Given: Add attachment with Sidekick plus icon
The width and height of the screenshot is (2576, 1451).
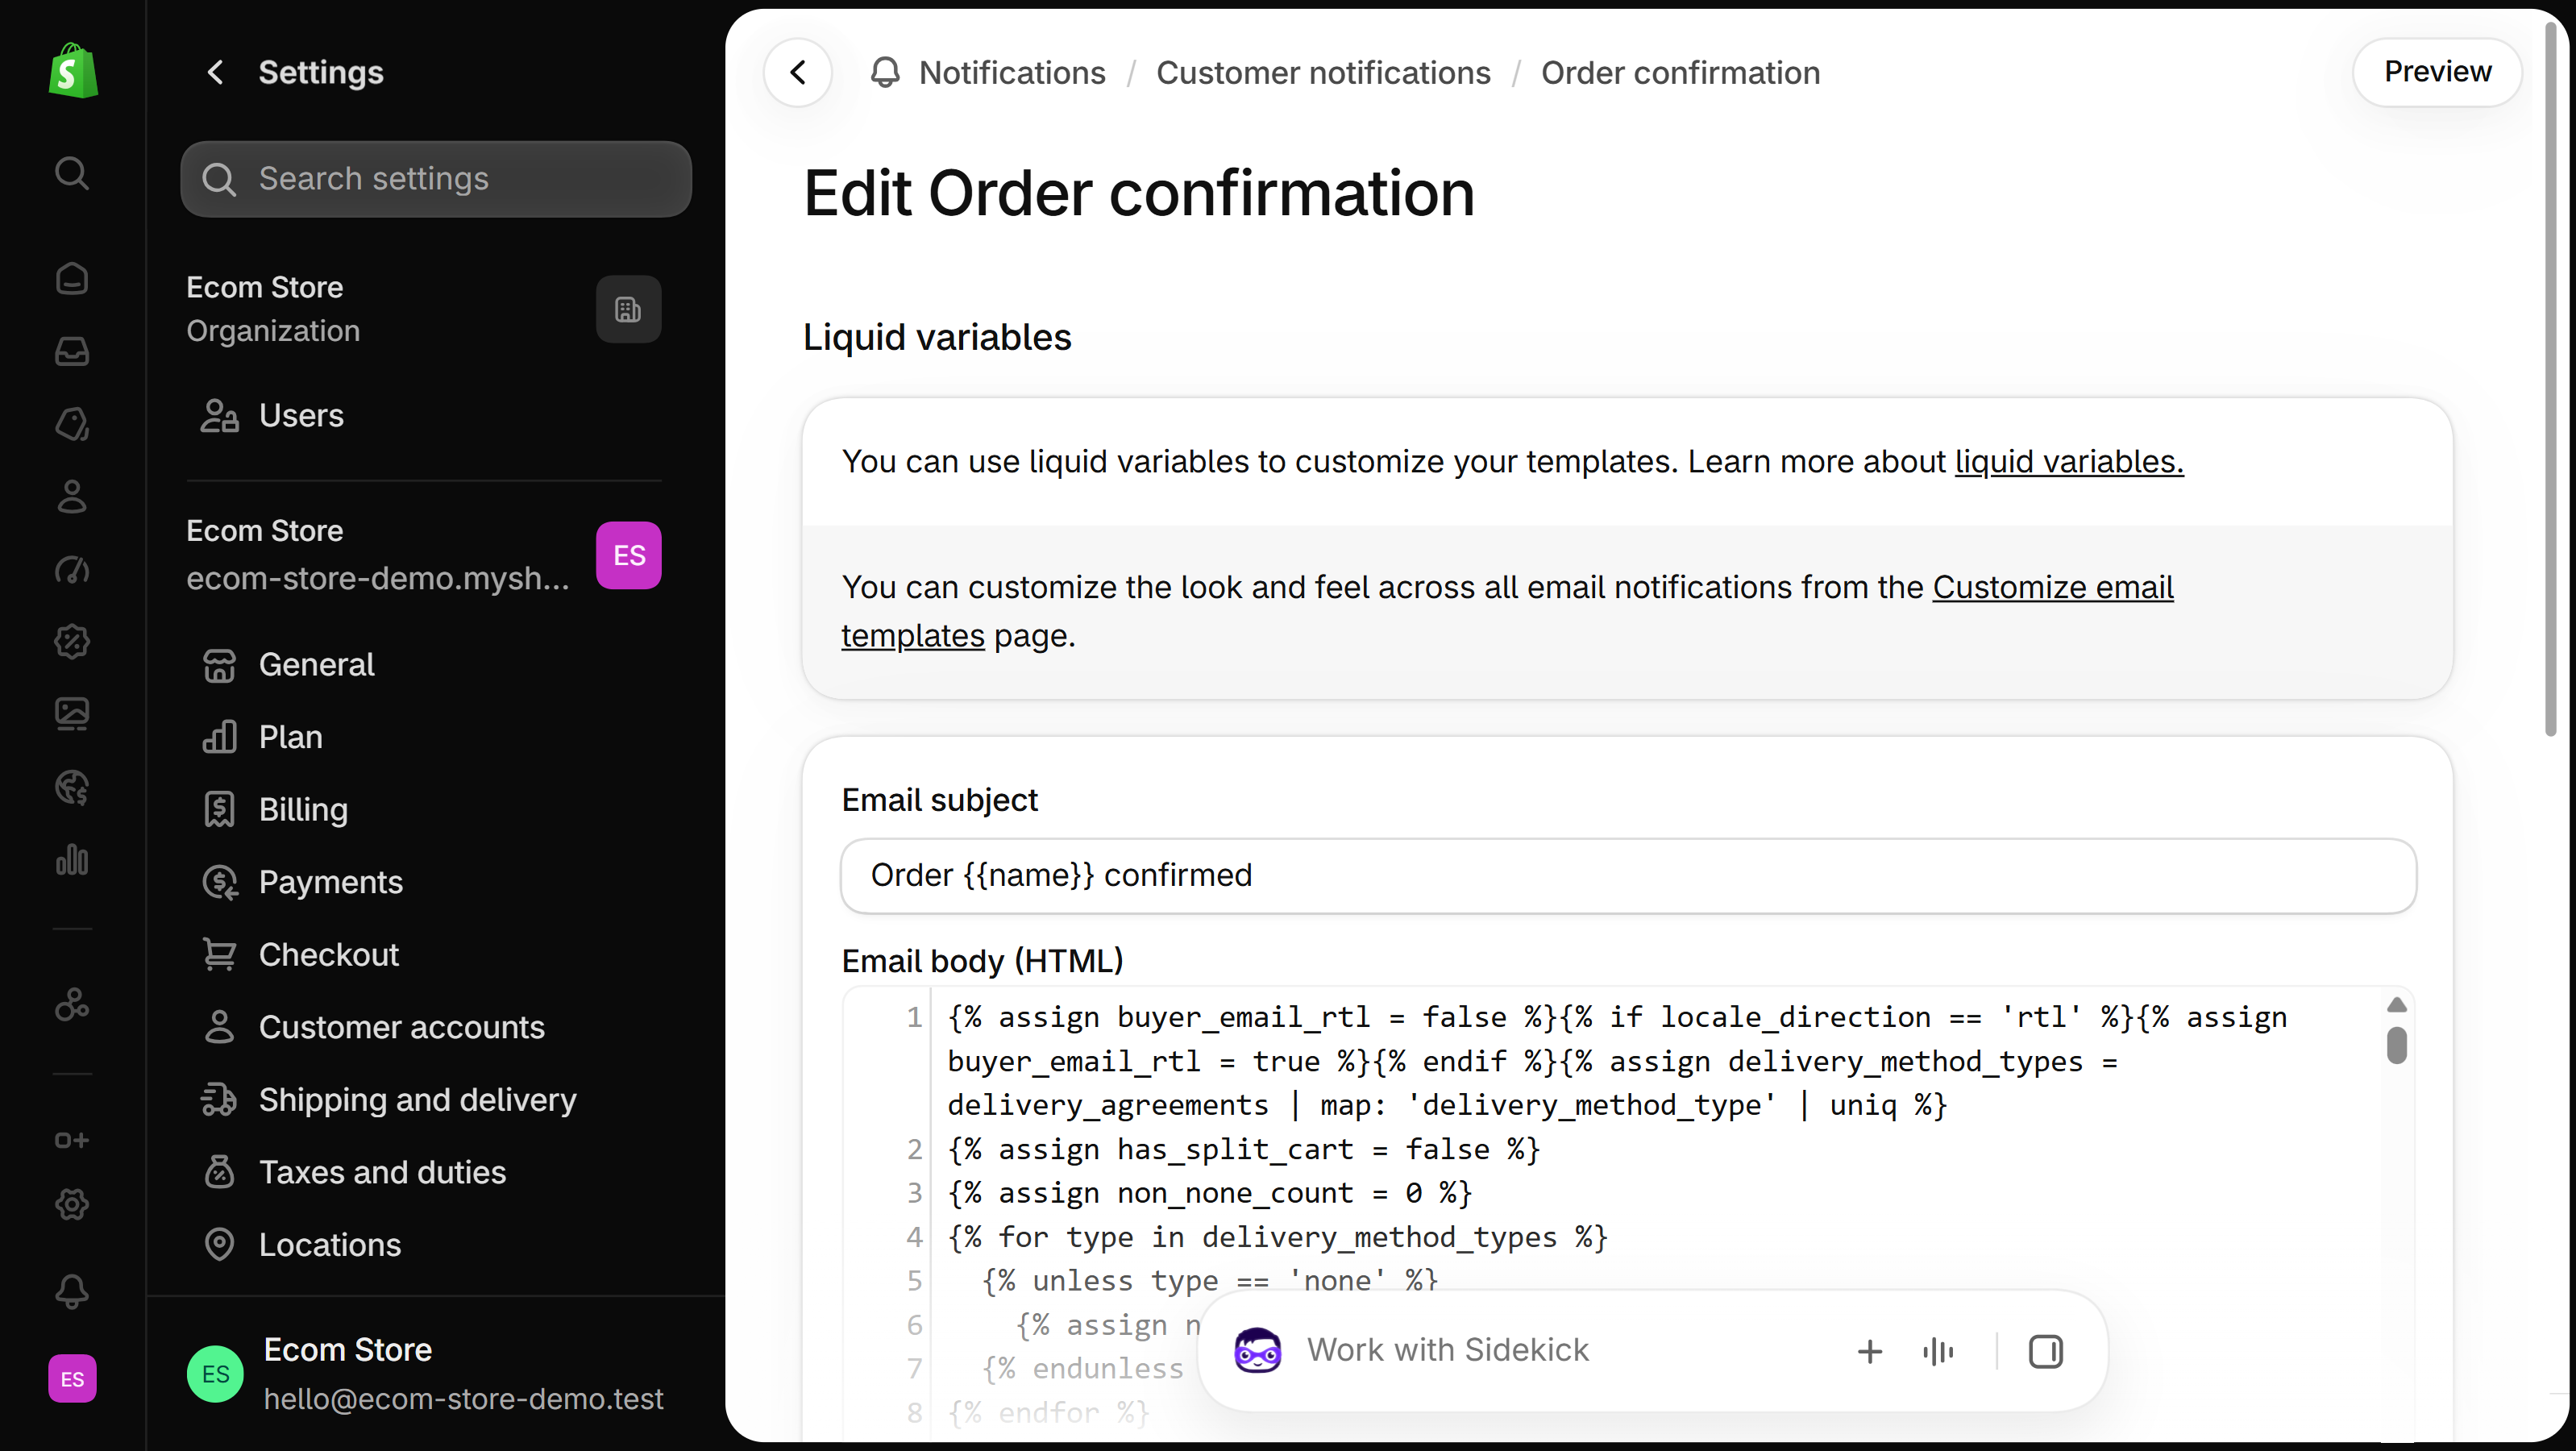Looking at the screenshot, I should point(1870,1352).
